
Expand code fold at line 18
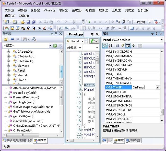[x=82, y=130]
